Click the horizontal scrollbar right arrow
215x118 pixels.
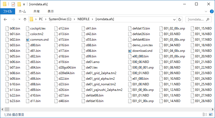[x=213, y=109]
